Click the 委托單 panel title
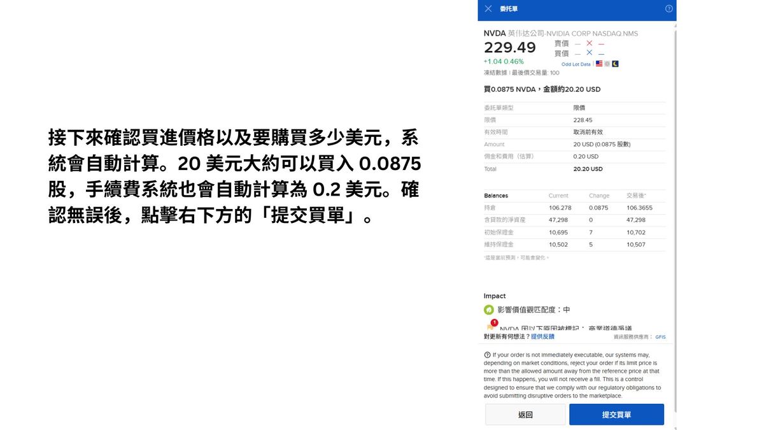The width and height of the screenshot is (764, 430). click(x=509, y=9)
